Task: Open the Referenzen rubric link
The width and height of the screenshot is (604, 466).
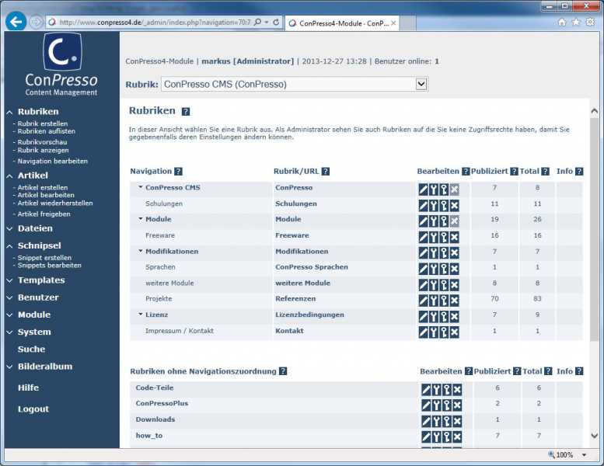Action: point(295,298)
